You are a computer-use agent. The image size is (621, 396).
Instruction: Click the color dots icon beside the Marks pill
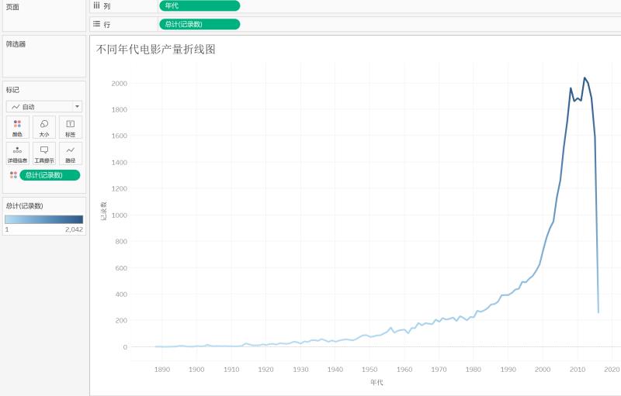coord(13,175)
